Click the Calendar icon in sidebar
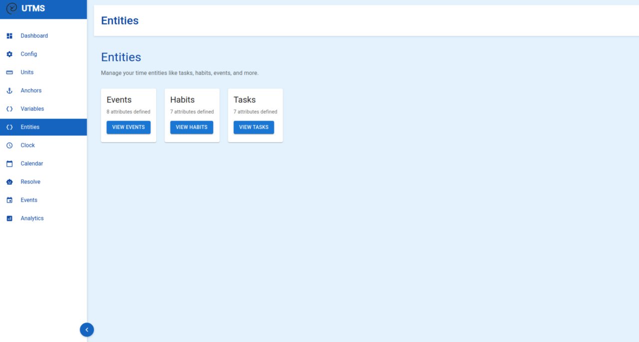 point(9,164)
